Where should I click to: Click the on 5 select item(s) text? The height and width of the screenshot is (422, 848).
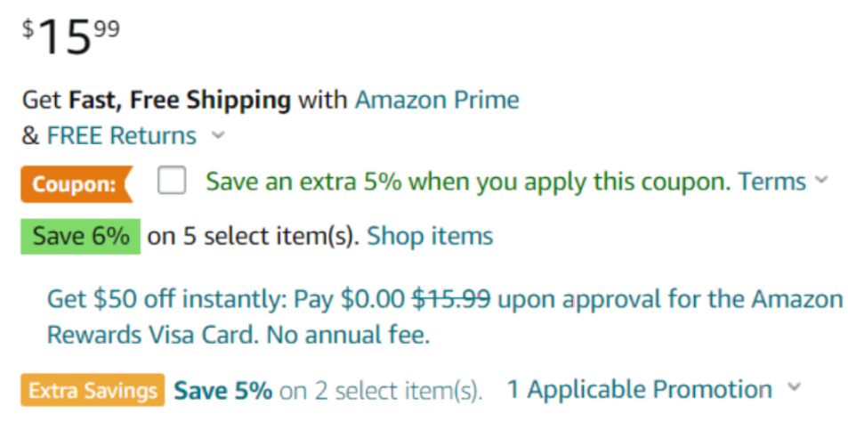click(252, 237)
